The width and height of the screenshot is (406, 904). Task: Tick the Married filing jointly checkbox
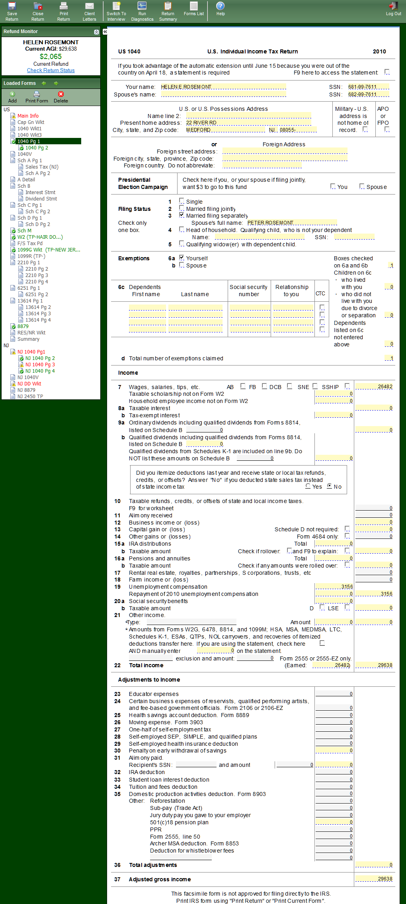(x=182, y=208)
